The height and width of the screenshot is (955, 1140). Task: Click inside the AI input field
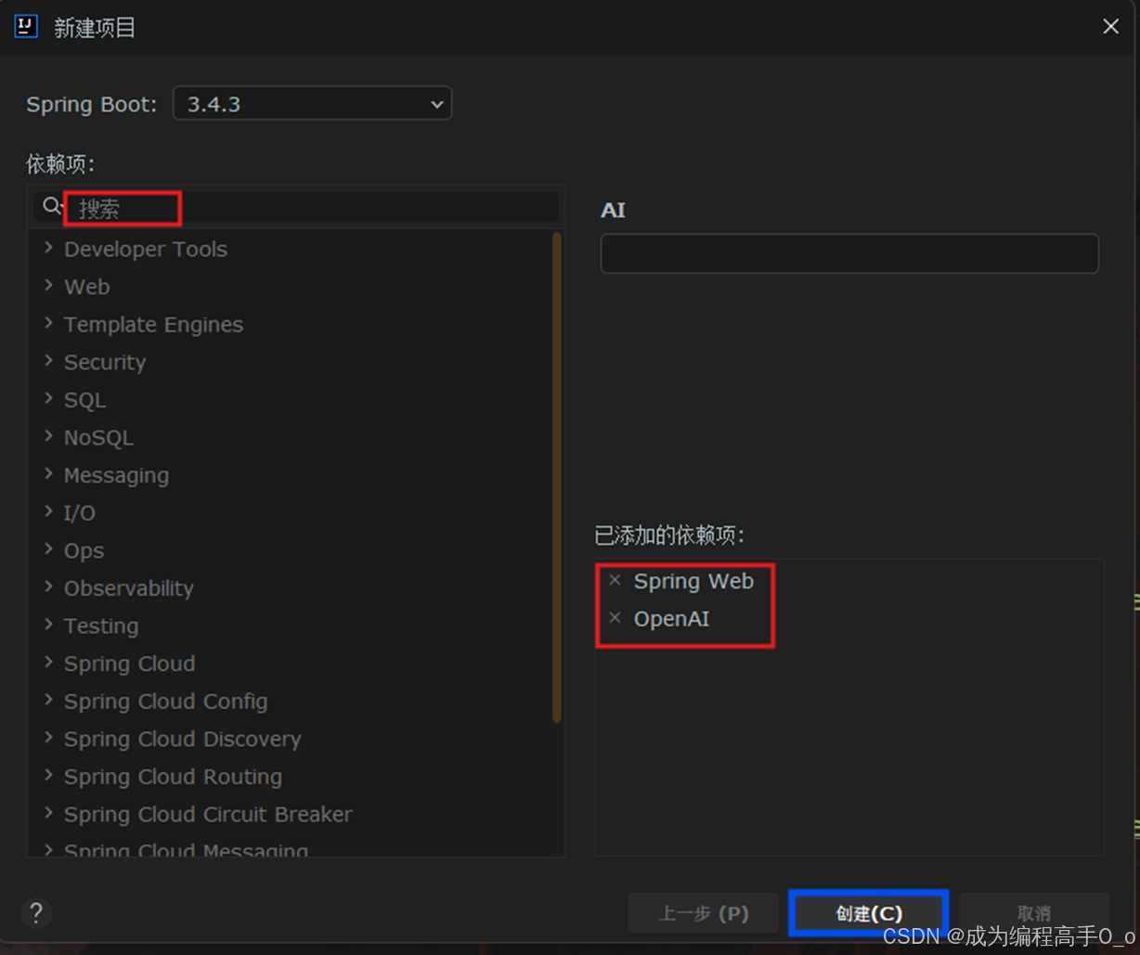pyautogui.click(x=849, y=252)
